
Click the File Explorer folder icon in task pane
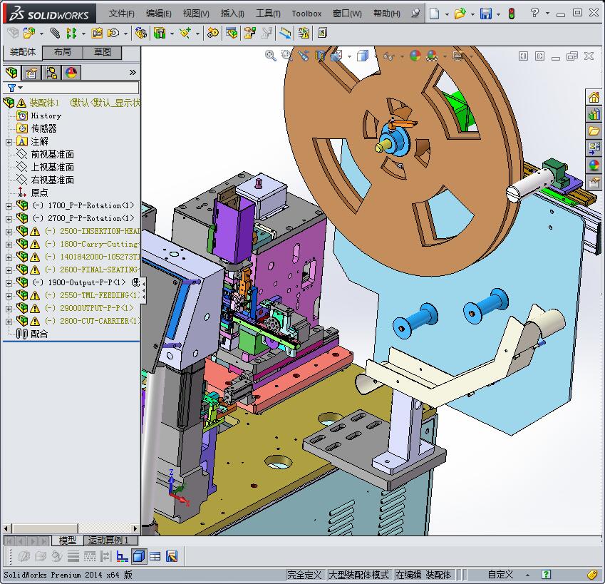click(594, 131)
